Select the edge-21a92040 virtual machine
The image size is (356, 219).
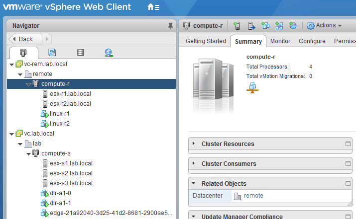click(111, 213)
